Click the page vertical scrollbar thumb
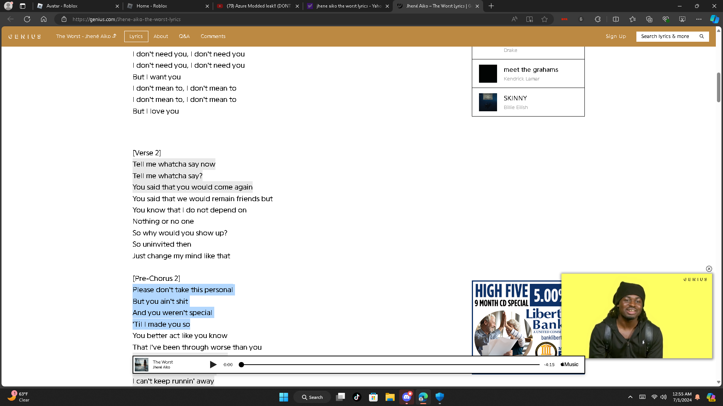 click(x=718, y=87)
